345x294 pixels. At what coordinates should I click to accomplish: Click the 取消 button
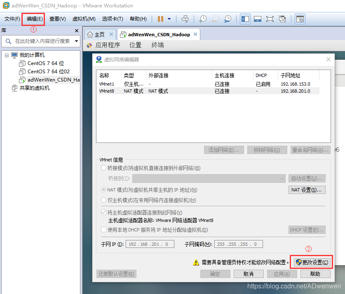coord(249,274)
